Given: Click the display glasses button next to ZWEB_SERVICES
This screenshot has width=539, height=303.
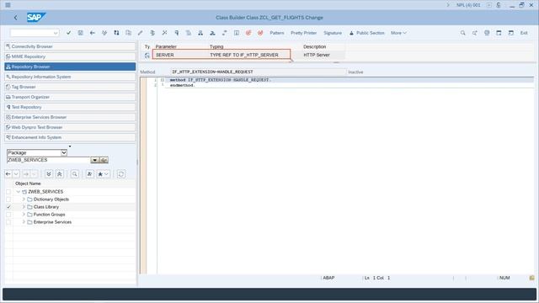Looking at the screenshot, I should tap(104, 160).
